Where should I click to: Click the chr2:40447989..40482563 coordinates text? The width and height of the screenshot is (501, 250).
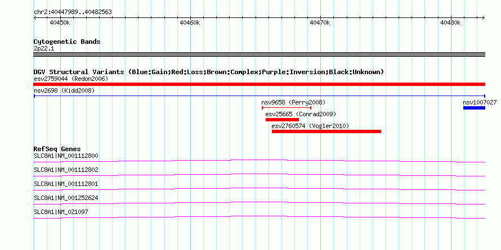(x=73, y=12)
